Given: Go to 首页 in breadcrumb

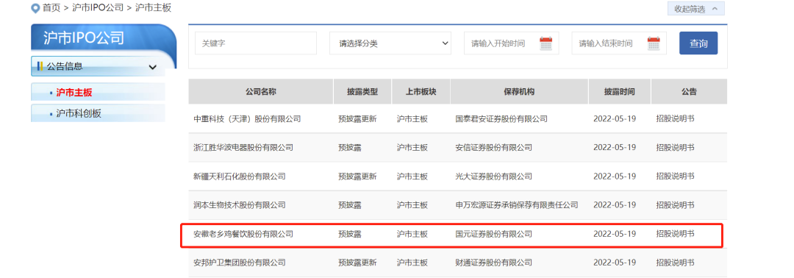Looking at the screenshot, I should pyautogui.click(x=51, y=8).
